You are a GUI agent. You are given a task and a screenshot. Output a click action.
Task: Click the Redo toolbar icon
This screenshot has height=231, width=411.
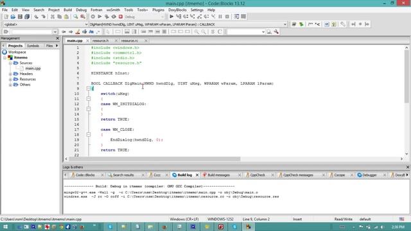[x=43, y=17]
